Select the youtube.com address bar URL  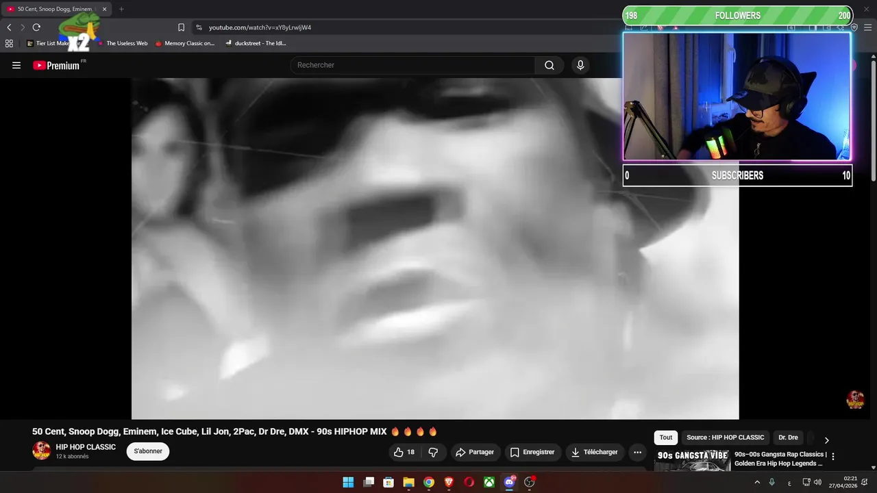point(260,27)
